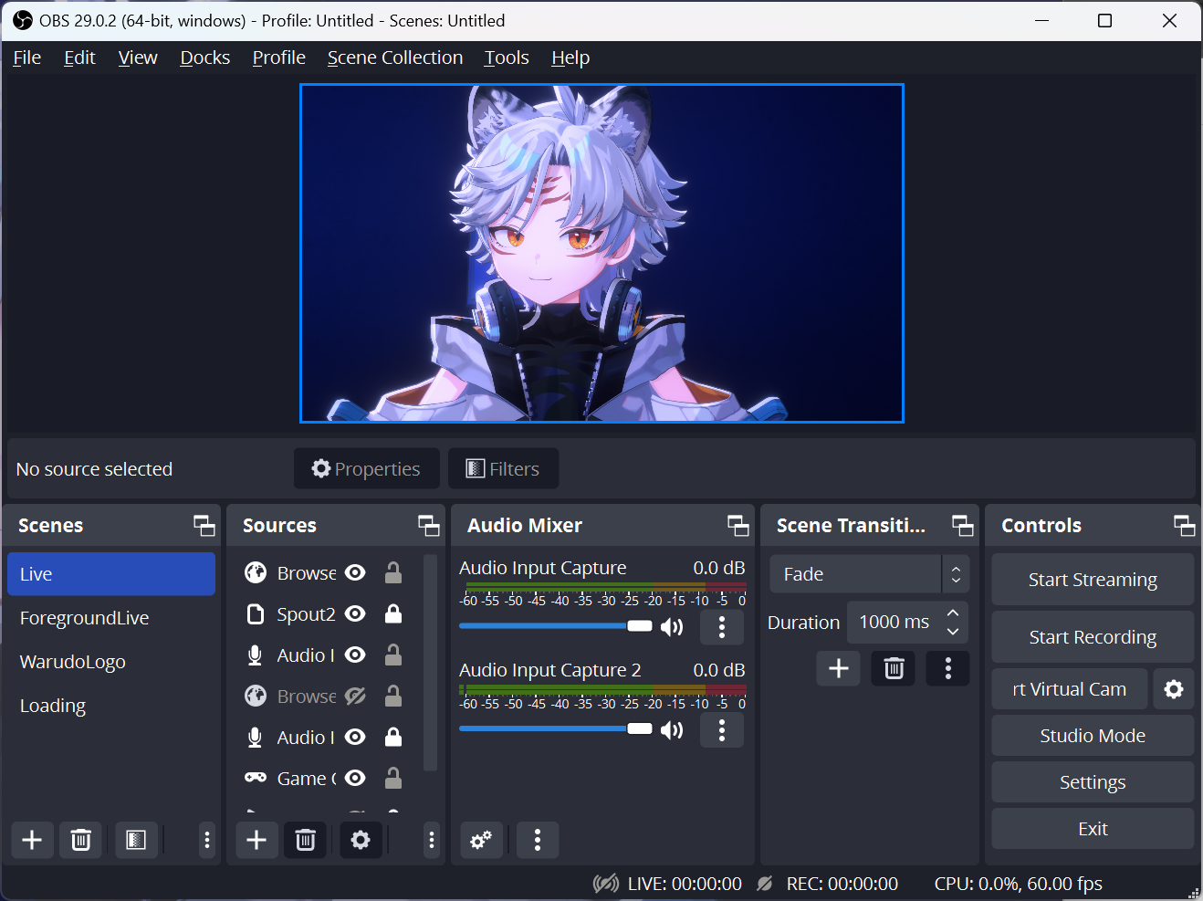The height and width of the screenshot is (901, 1203).
Task: Open the Tools menu
Action: point(507,58)
